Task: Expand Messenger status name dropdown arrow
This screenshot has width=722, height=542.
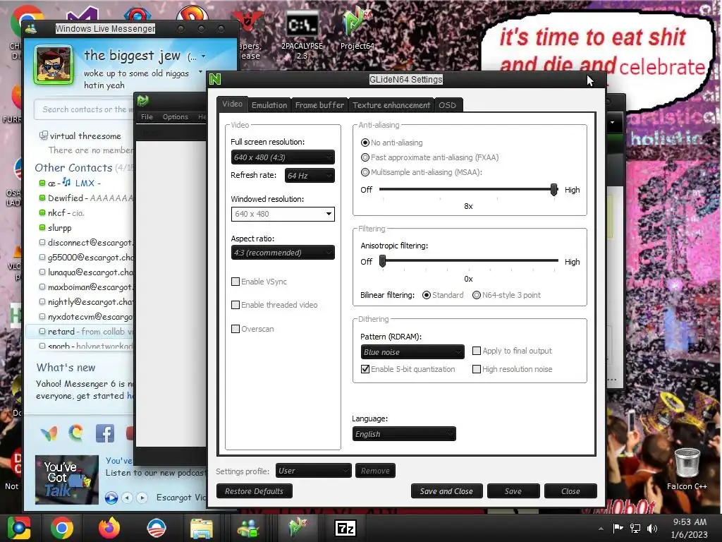Action: pyautogui.click(x=203, y=56)
